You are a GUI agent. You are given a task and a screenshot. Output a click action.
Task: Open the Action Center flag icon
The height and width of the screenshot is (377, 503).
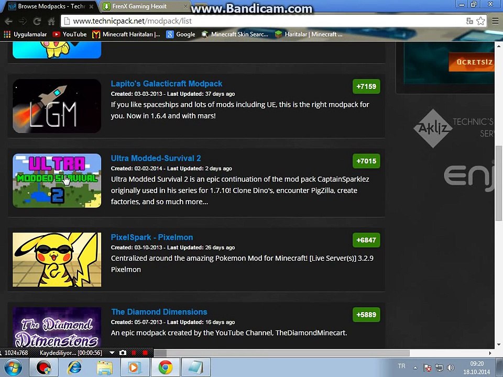(x=427, y=368)
